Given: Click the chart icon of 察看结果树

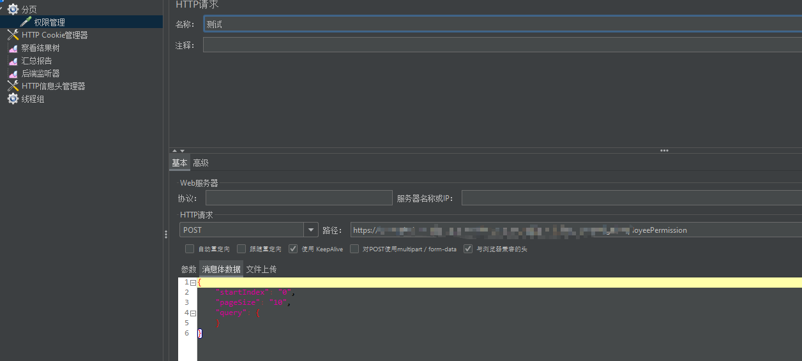Looking at the screenshot, I should pos(13,48).
